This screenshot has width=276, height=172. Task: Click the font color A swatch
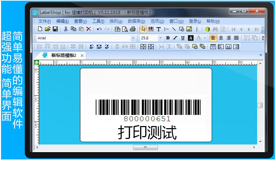[x=198, y=38]
